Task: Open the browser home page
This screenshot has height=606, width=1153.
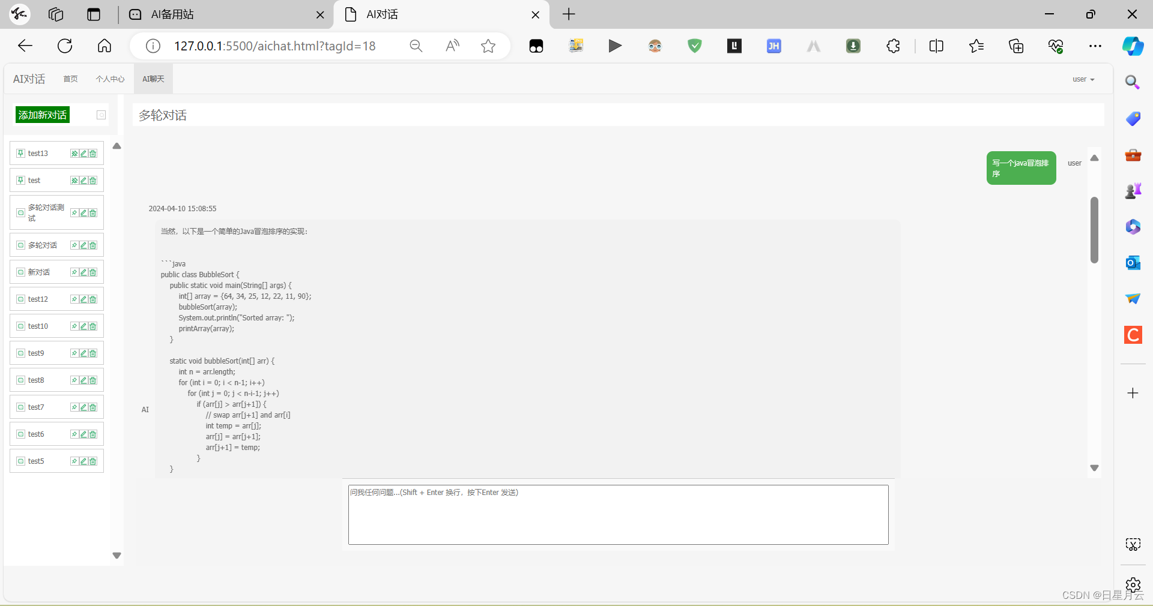Action: point(104,46)
